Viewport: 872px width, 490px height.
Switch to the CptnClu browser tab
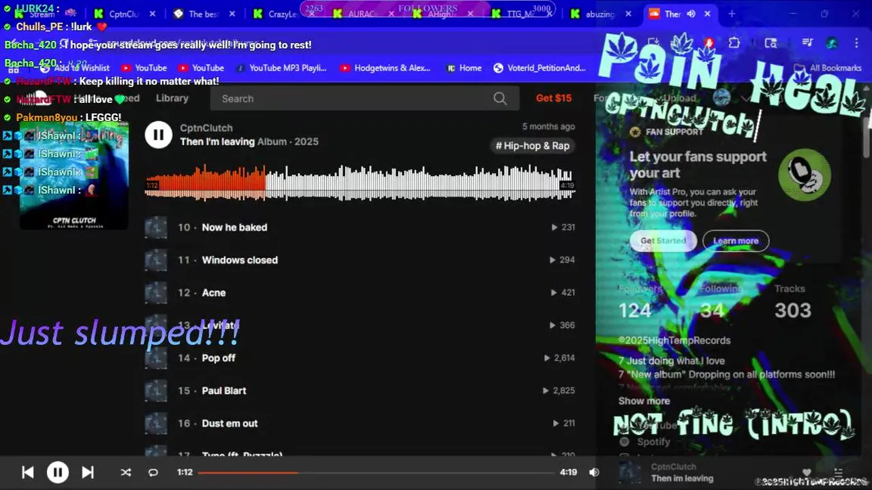[124, 14]
